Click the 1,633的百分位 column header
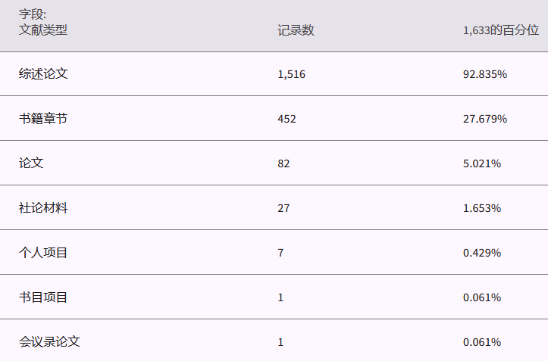 (500, 30)
